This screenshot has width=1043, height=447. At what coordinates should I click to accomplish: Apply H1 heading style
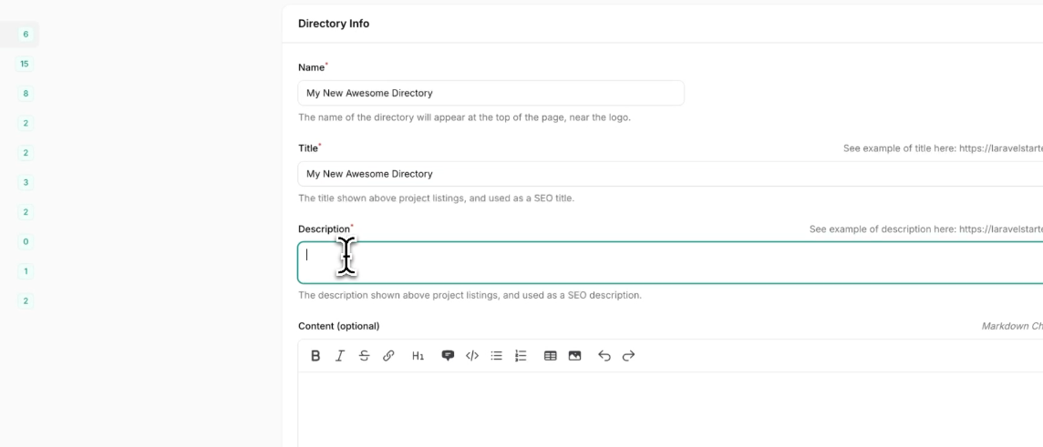click(418, 356)
